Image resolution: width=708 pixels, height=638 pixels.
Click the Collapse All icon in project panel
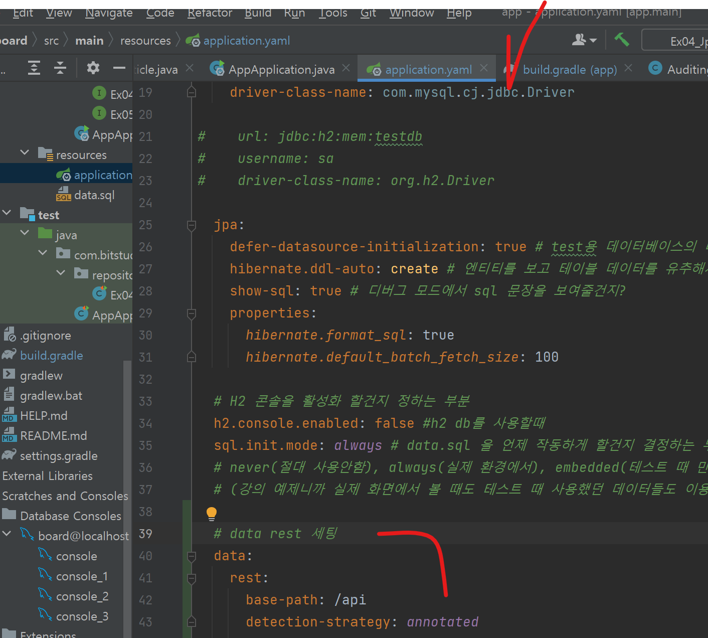60,68
